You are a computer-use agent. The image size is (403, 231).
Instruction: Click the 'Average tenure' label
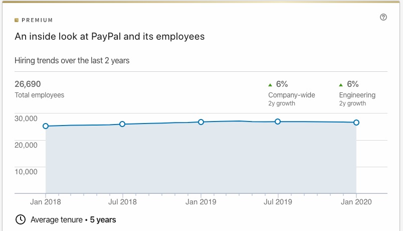pyautogui.click(x=57, y=219)
